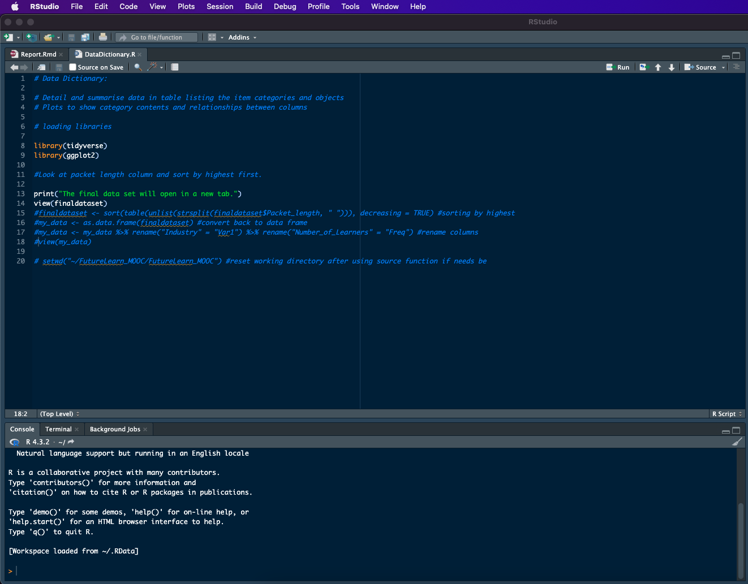Close the Report.Rmd tab
Screen dimensions: 748x584
click(61, 55)
